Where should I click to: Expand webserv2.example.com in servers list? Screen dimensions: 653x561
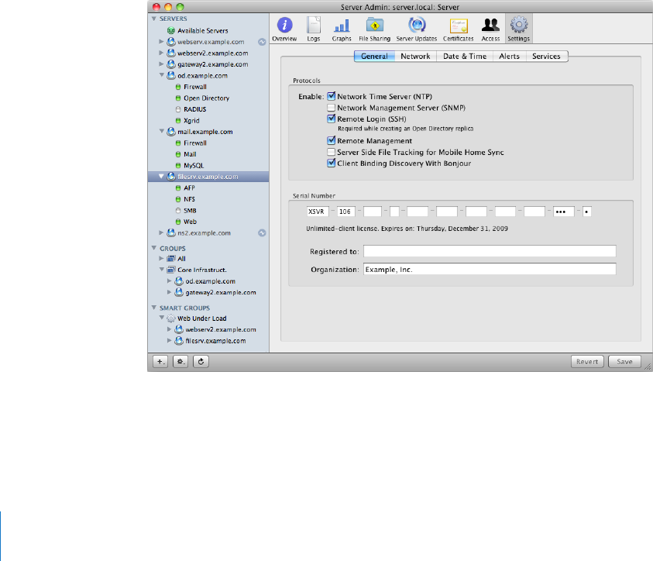coord(161,53)
